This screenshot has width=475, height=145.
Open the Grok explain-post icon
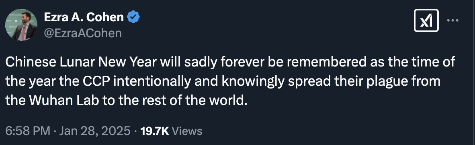click(x=426, y=20)
